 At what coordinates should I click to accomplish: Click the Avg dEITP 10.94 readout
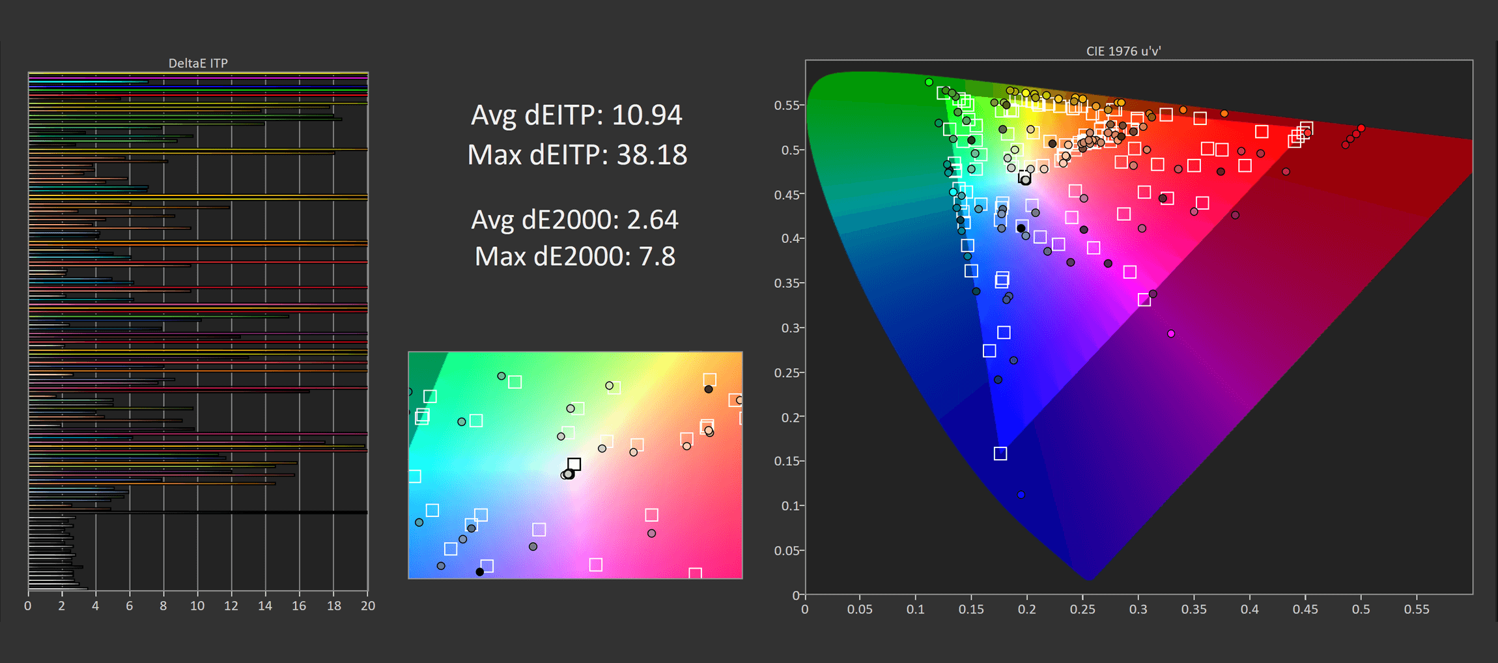pyautogui.click(x=576, y=115)
